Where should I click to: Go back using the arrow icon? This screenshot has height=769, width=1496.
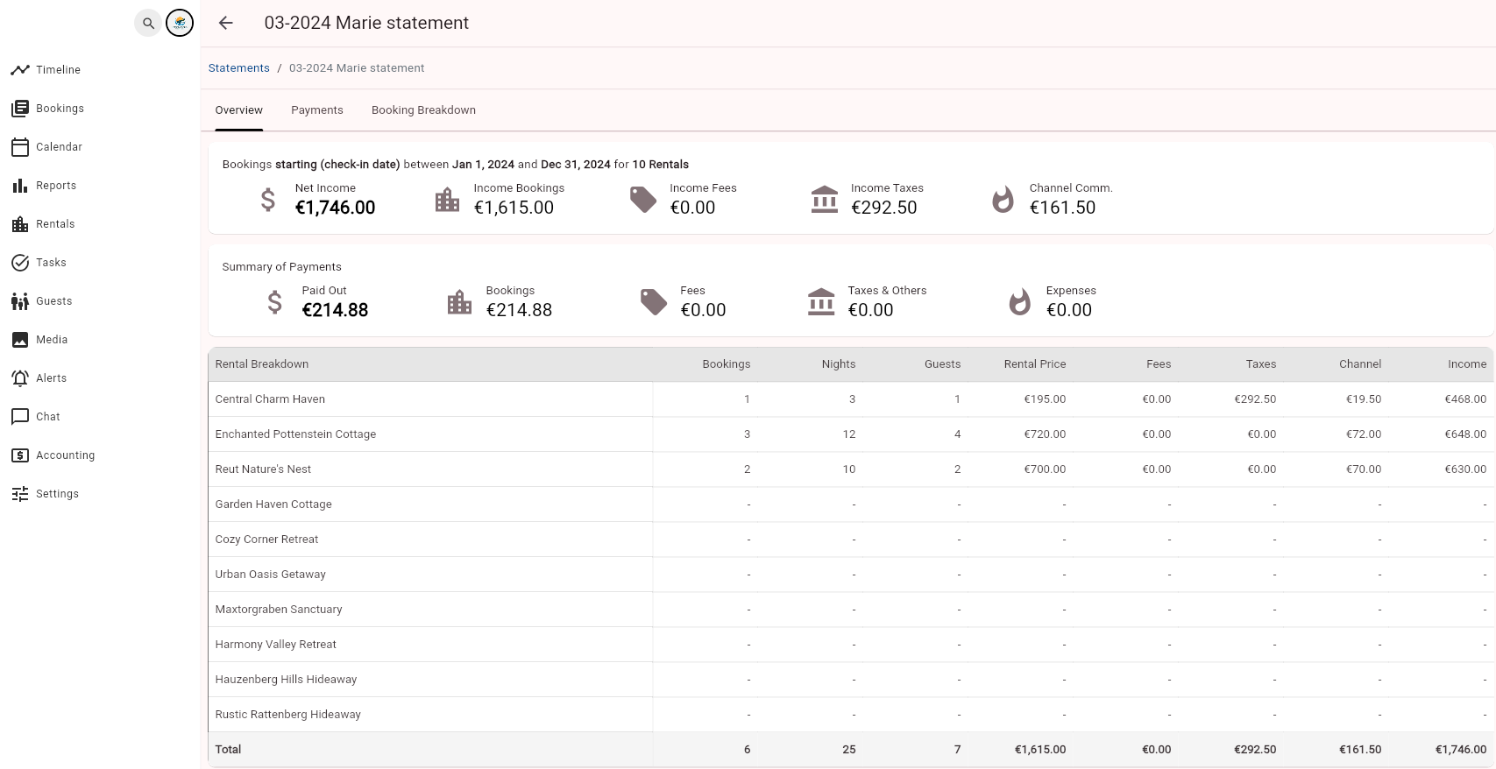coord(226,24)
